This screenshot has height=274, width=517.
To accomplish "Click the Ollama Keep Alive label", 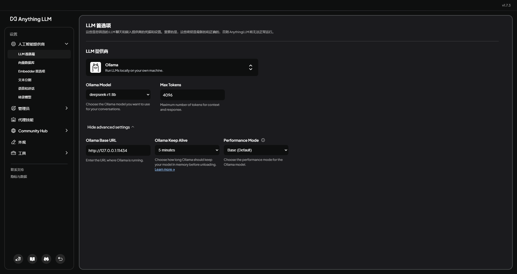I will point(171,140).
